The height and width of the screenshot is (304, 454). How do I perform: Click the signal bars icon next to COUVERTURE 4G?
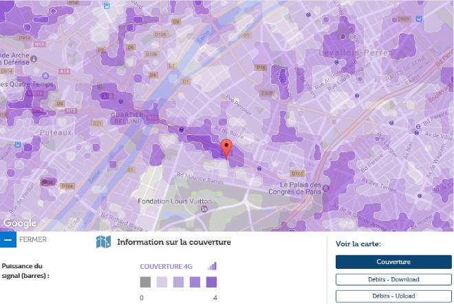tap(212, 266)
